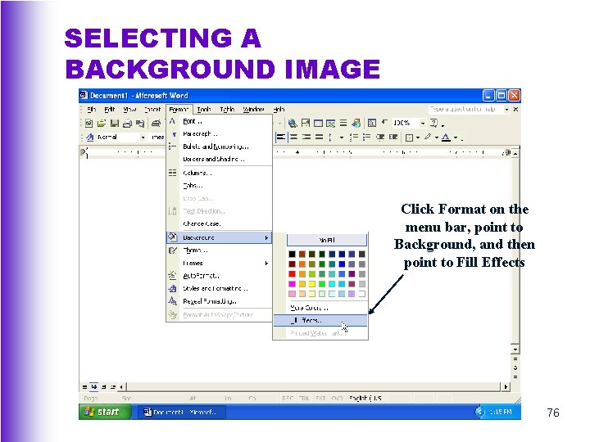Open the help question box dropdown arrow
The height and width of the screenshot is (442, 590).
point(507,110)
